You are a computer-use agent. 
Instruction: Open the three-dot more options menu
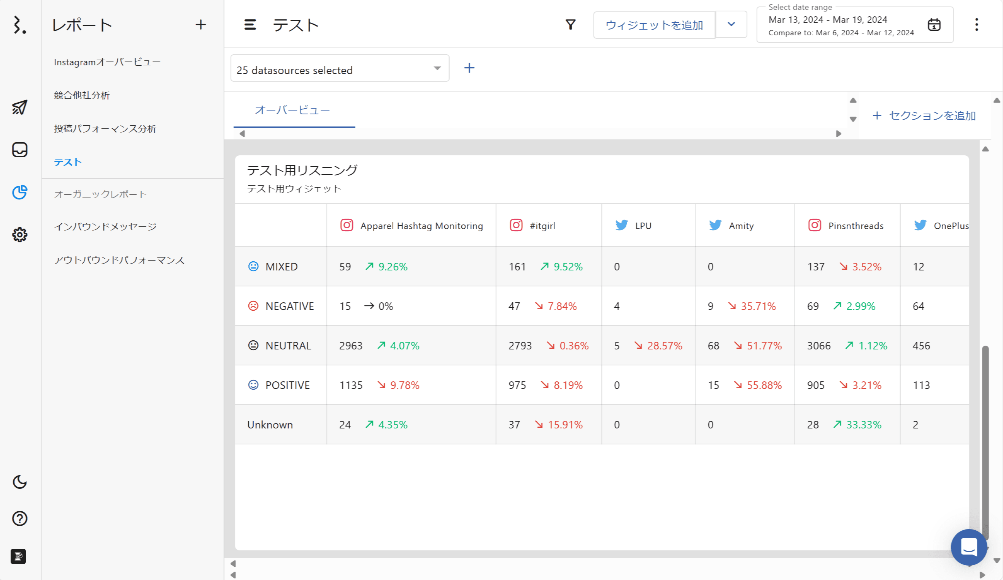tap(976, 25)
